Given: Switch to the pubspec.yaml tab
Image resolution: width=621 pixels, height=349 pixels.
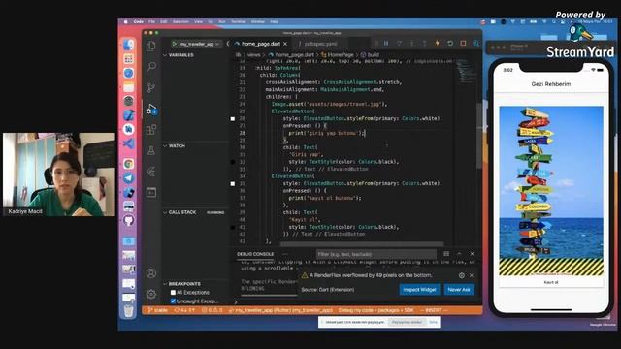Looking at the screenshot, I should coord(321,44).
